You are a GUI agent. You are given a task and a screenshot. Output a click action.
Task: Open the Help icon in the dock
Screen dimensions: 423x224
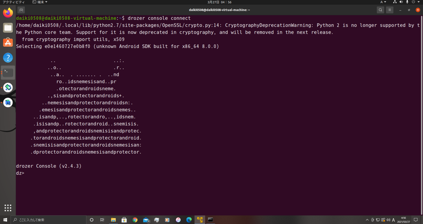point(8,58)
